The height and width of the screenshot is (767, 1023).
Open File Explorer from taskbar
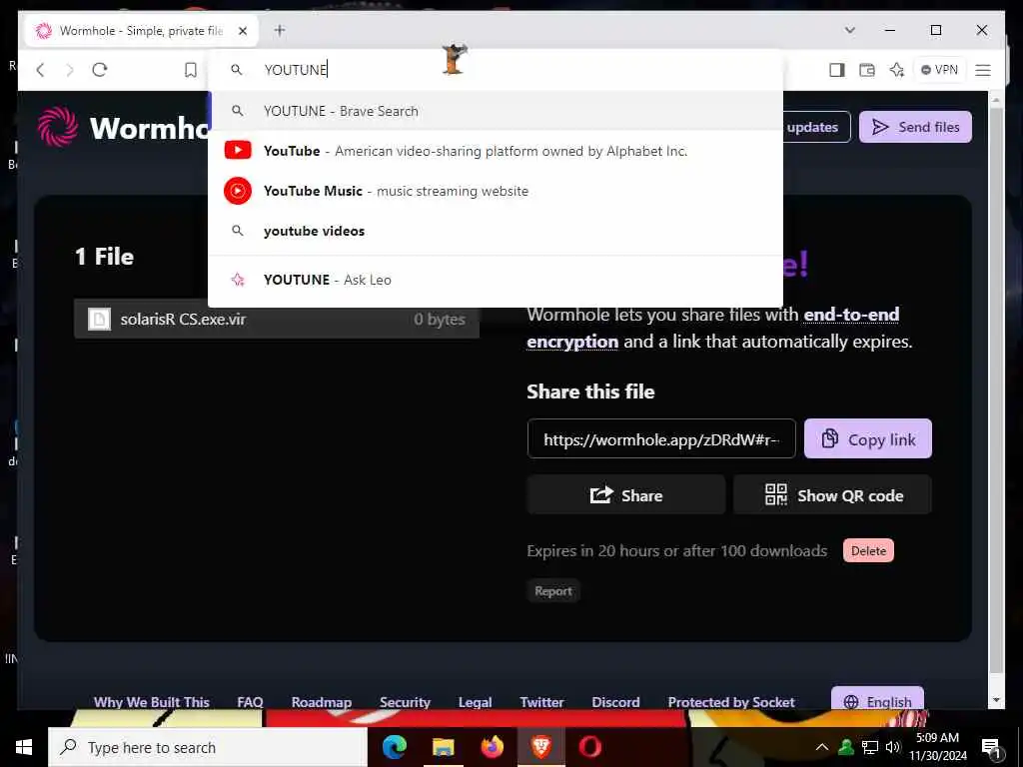443,747
